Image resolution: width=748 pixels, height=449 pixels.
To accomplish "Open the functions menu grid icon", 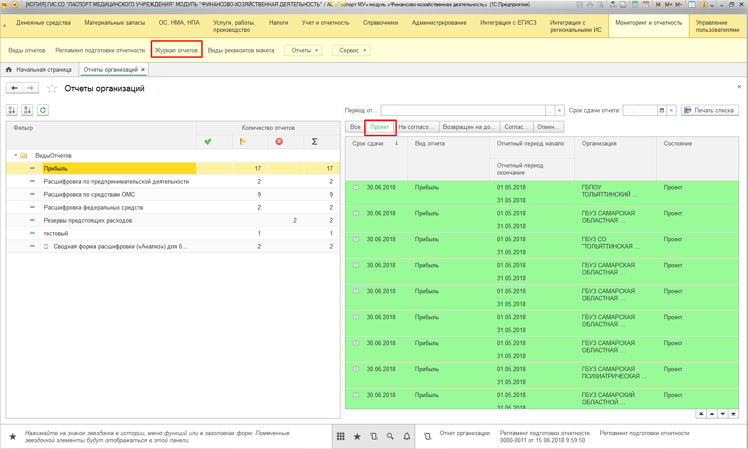I will click(340, 436).
